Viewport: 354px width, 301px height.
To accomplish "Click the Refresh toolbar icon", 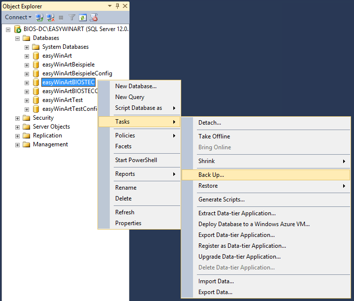I will tap(83, 17).
